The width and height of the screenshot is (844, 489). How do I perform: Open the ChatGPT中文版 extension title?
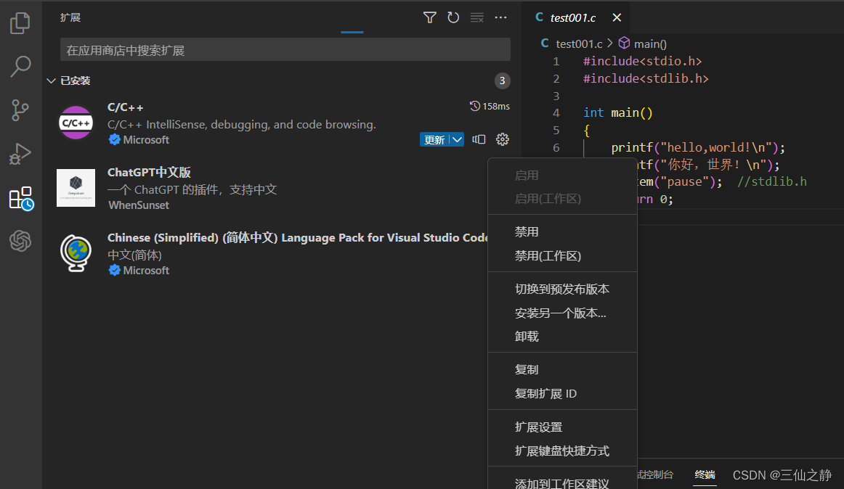pos(149,173)
